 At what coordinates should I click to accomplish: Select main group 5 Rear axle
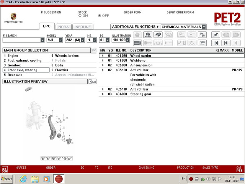[26, 75]
